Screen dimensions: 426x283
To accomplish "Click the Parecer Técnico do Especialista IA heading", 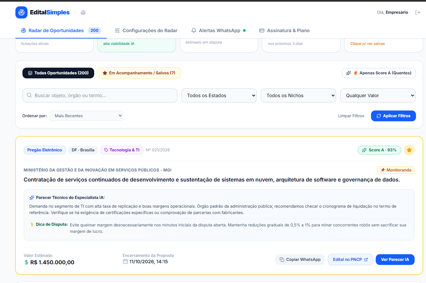I will (70, 198).
